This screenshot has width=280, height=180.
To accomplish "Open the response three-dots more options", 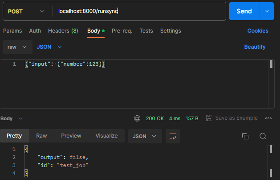I will click(268, 118).
